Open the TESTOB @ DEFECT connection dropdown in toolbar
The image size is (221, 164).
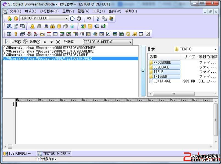pos(67,19)
